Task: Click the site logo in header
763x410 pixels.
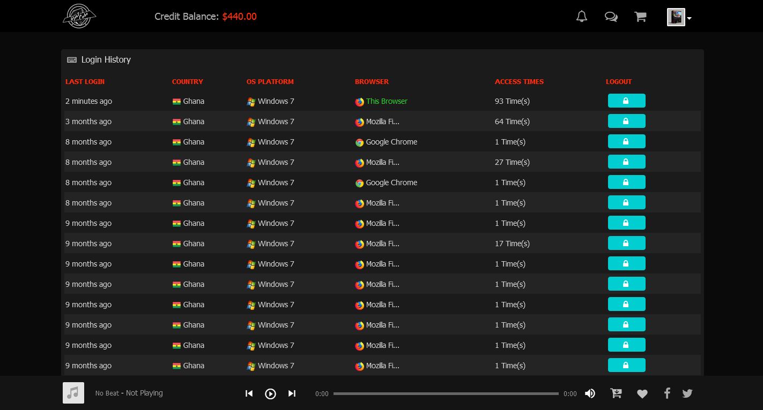Action: tap(79, 16)
